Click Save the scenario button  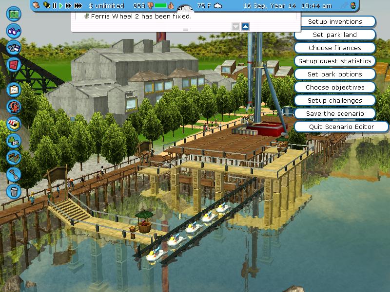pyautogui.click(x=334, y=114)
